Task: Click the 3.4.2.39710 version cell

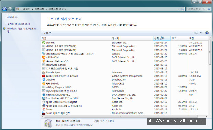Action: pos(195,43)
